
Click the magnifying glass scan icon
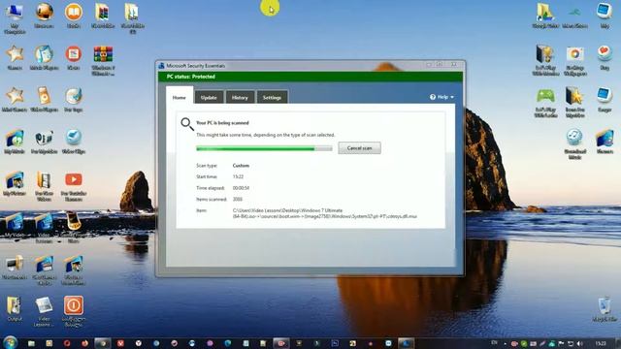pos(187,124)
